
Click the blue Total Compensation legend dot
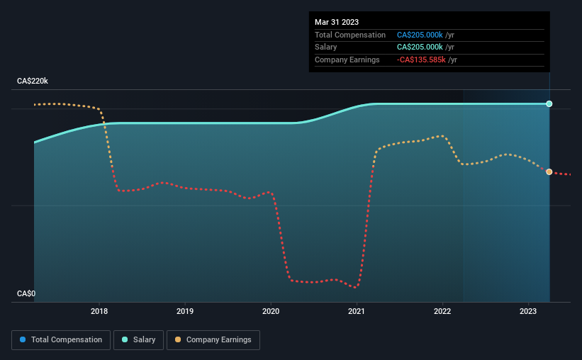tap(23, 339)
